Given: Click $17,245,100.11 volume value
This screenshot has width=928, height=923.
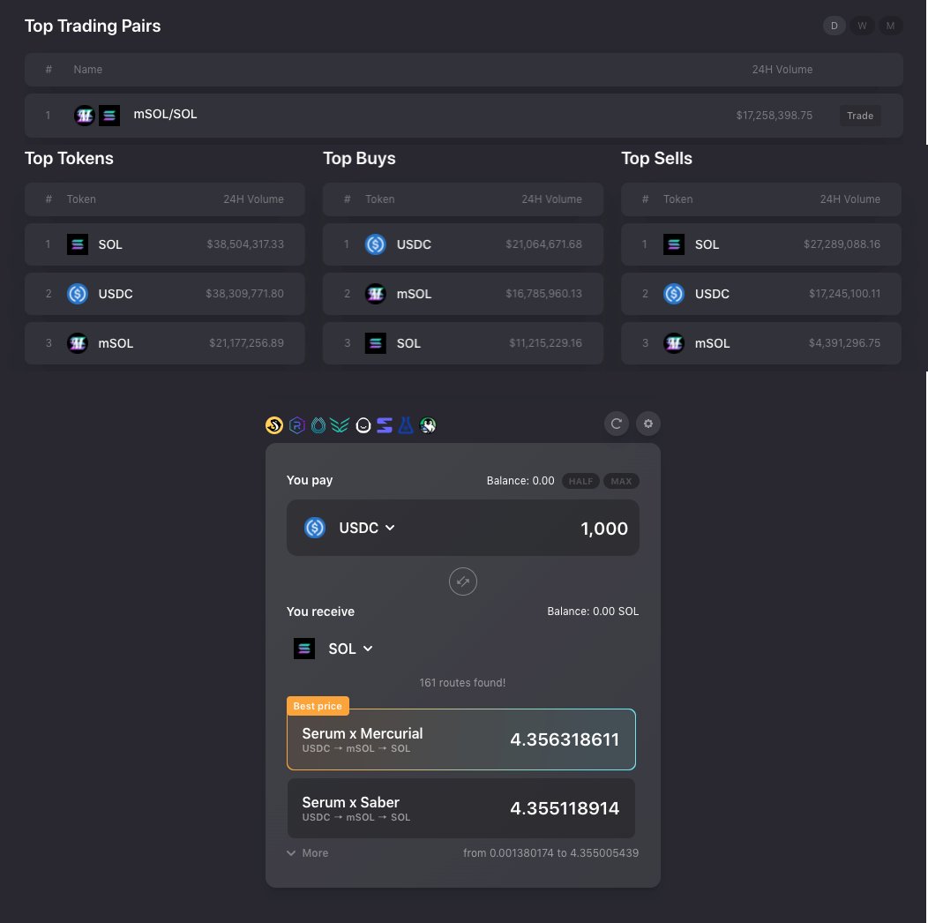Looking at the screenshot, I should coord(844,294).
